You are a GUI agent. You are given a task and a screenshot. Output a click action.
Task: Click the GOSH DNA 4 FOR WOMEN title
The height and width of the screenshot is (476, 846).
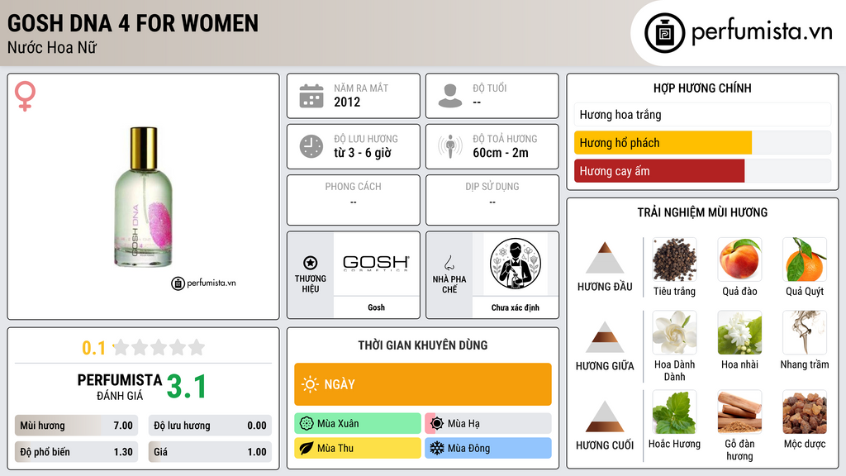click(133, 23)
